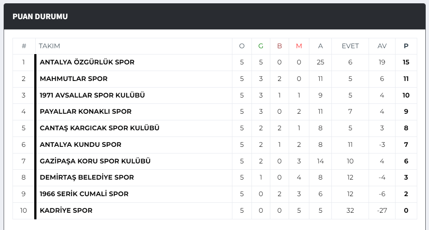429x230 pixels.
Task: Click the PUAN DURUMU panel title
Action: click(40, 17)
